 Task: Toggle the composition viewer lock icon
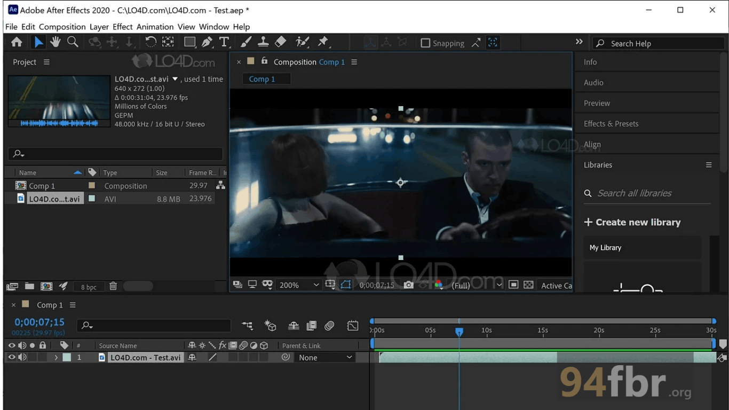point(264,61)
